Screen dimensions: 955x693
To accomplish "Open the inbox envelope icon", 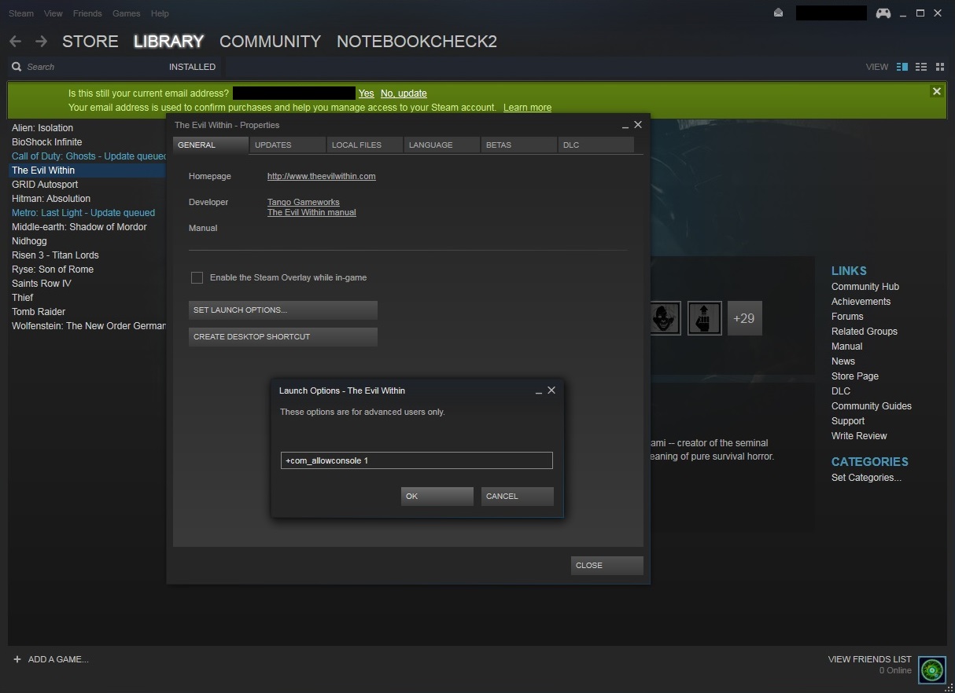I will click(x=778, y=13).
